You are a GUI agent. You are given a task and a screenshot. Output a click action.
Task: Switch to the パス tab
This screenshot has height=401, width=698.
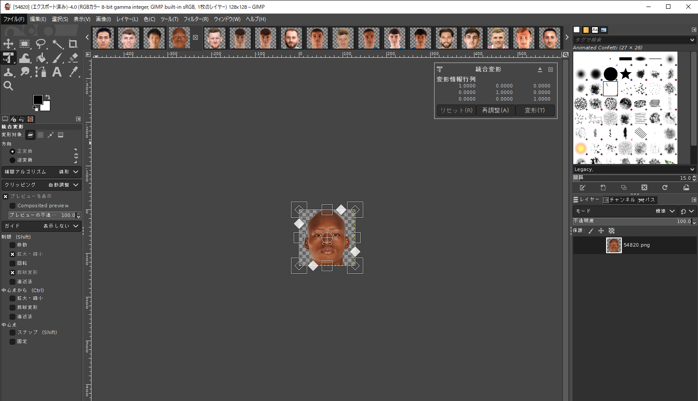tap(647, 200)
